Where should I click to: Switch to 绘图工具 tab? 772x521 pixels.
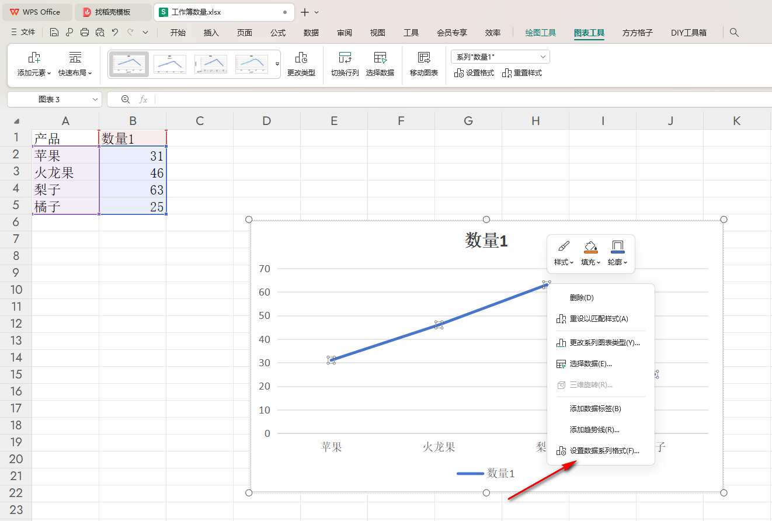click(x=541, y=33)
